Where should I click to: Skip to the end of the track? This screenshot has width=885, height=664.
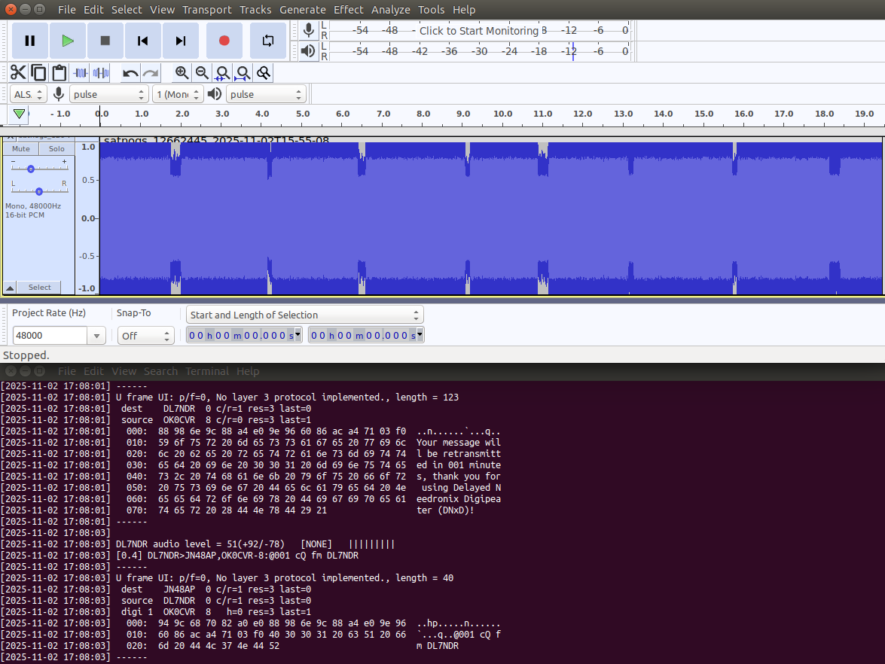(x=181, y=41)
